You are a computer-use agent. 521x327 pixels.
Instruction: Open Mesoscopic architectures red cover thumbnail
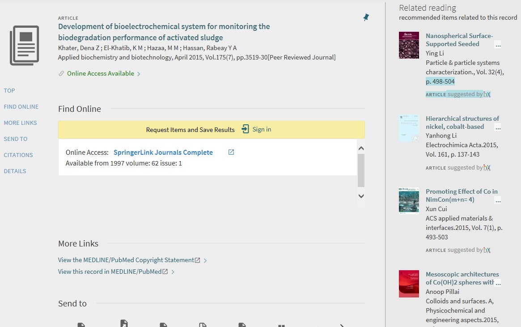(409, 284)
